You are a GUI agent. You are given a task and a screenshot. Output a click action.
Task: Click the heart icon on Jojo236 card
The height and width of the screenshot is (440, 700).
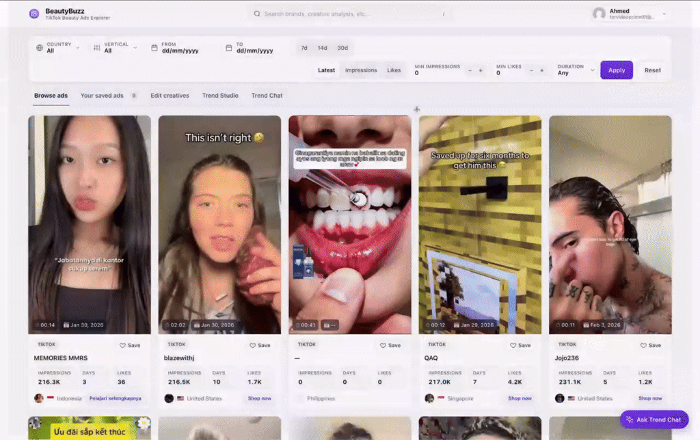coord(643,346)
